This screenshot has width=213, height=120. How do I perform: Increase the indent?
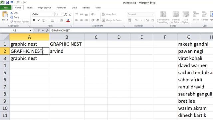coord(97,20)
